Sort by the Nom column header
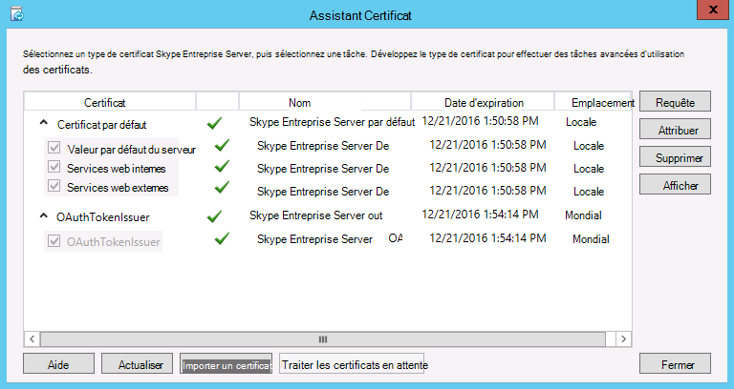 (x=325, y=102)
